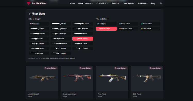
Task: Filter skins by Ares
Action: (61, 39)
